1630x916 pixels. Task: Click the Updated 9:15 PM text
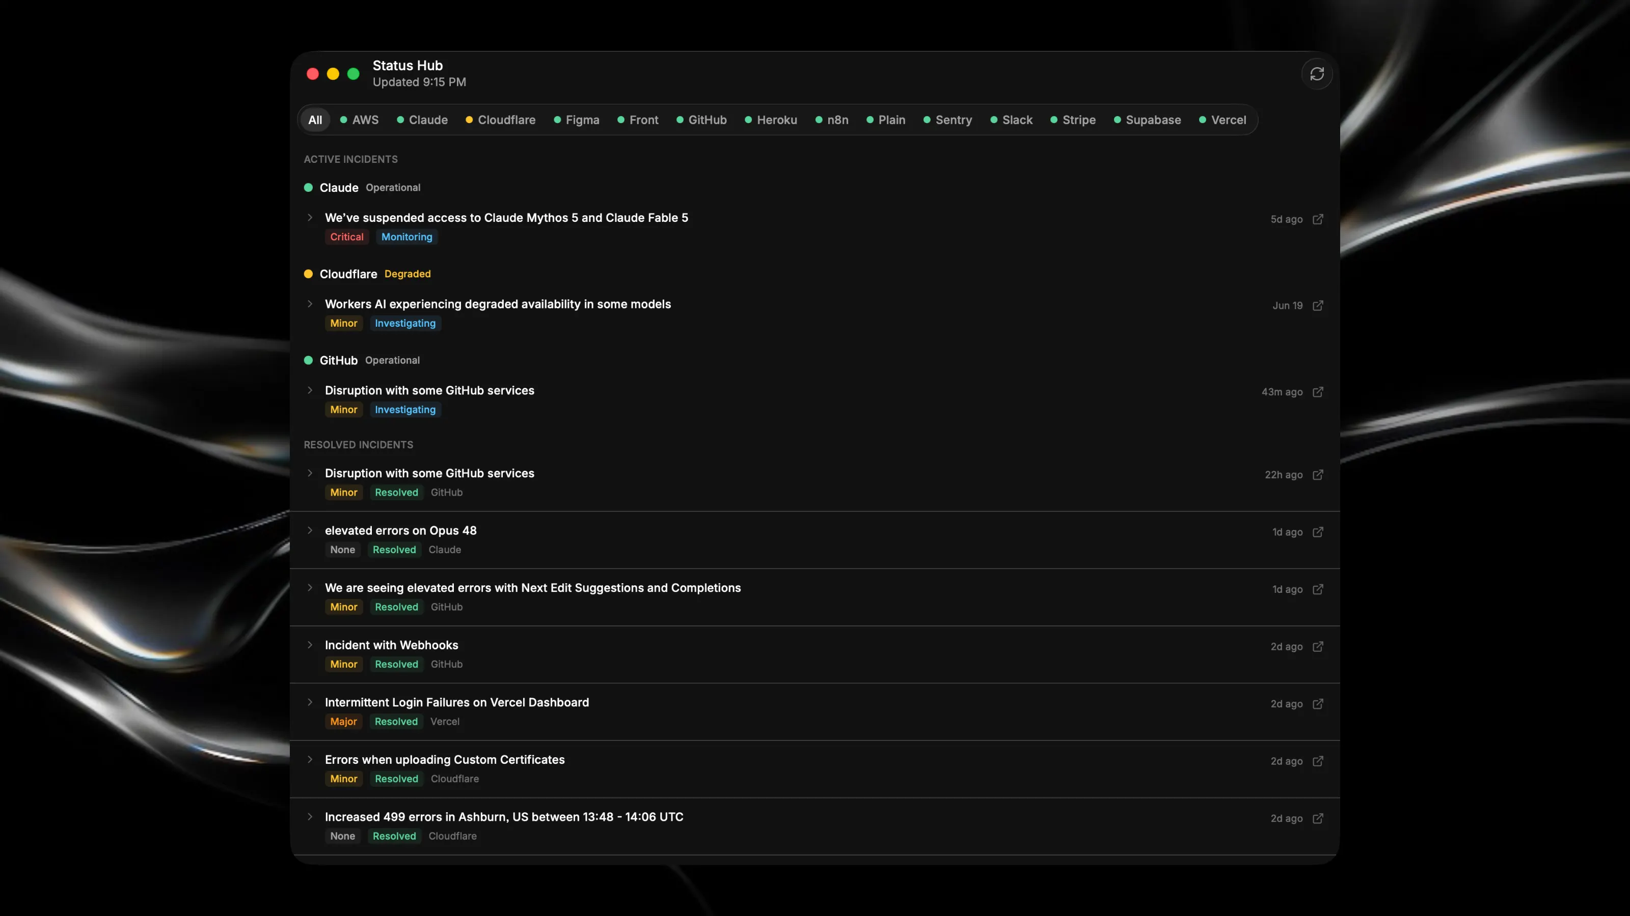[420, 82]
